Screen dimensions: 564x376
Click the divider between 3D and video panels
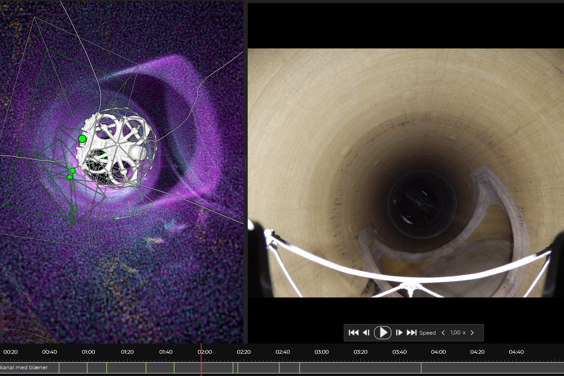click(245, 164)
